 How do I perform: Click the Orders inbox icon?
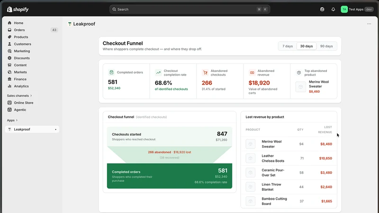click(9, 30)
